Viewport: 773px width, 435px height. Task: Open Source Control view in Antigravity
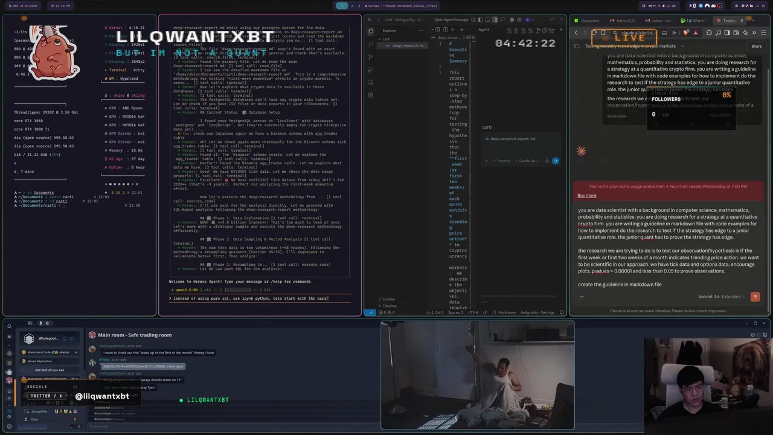click(x=370, y=57)
